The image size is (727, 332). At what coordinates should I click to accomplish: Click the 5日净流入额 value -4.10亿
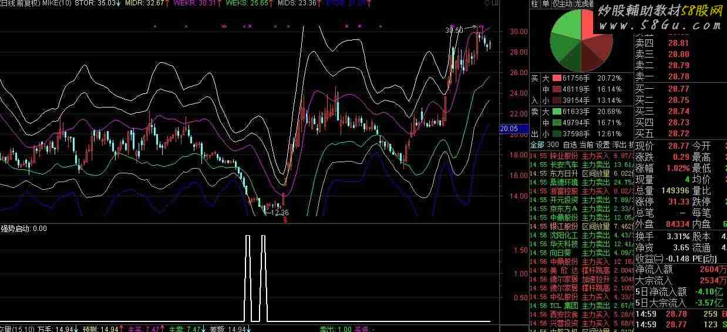point(711,291)
